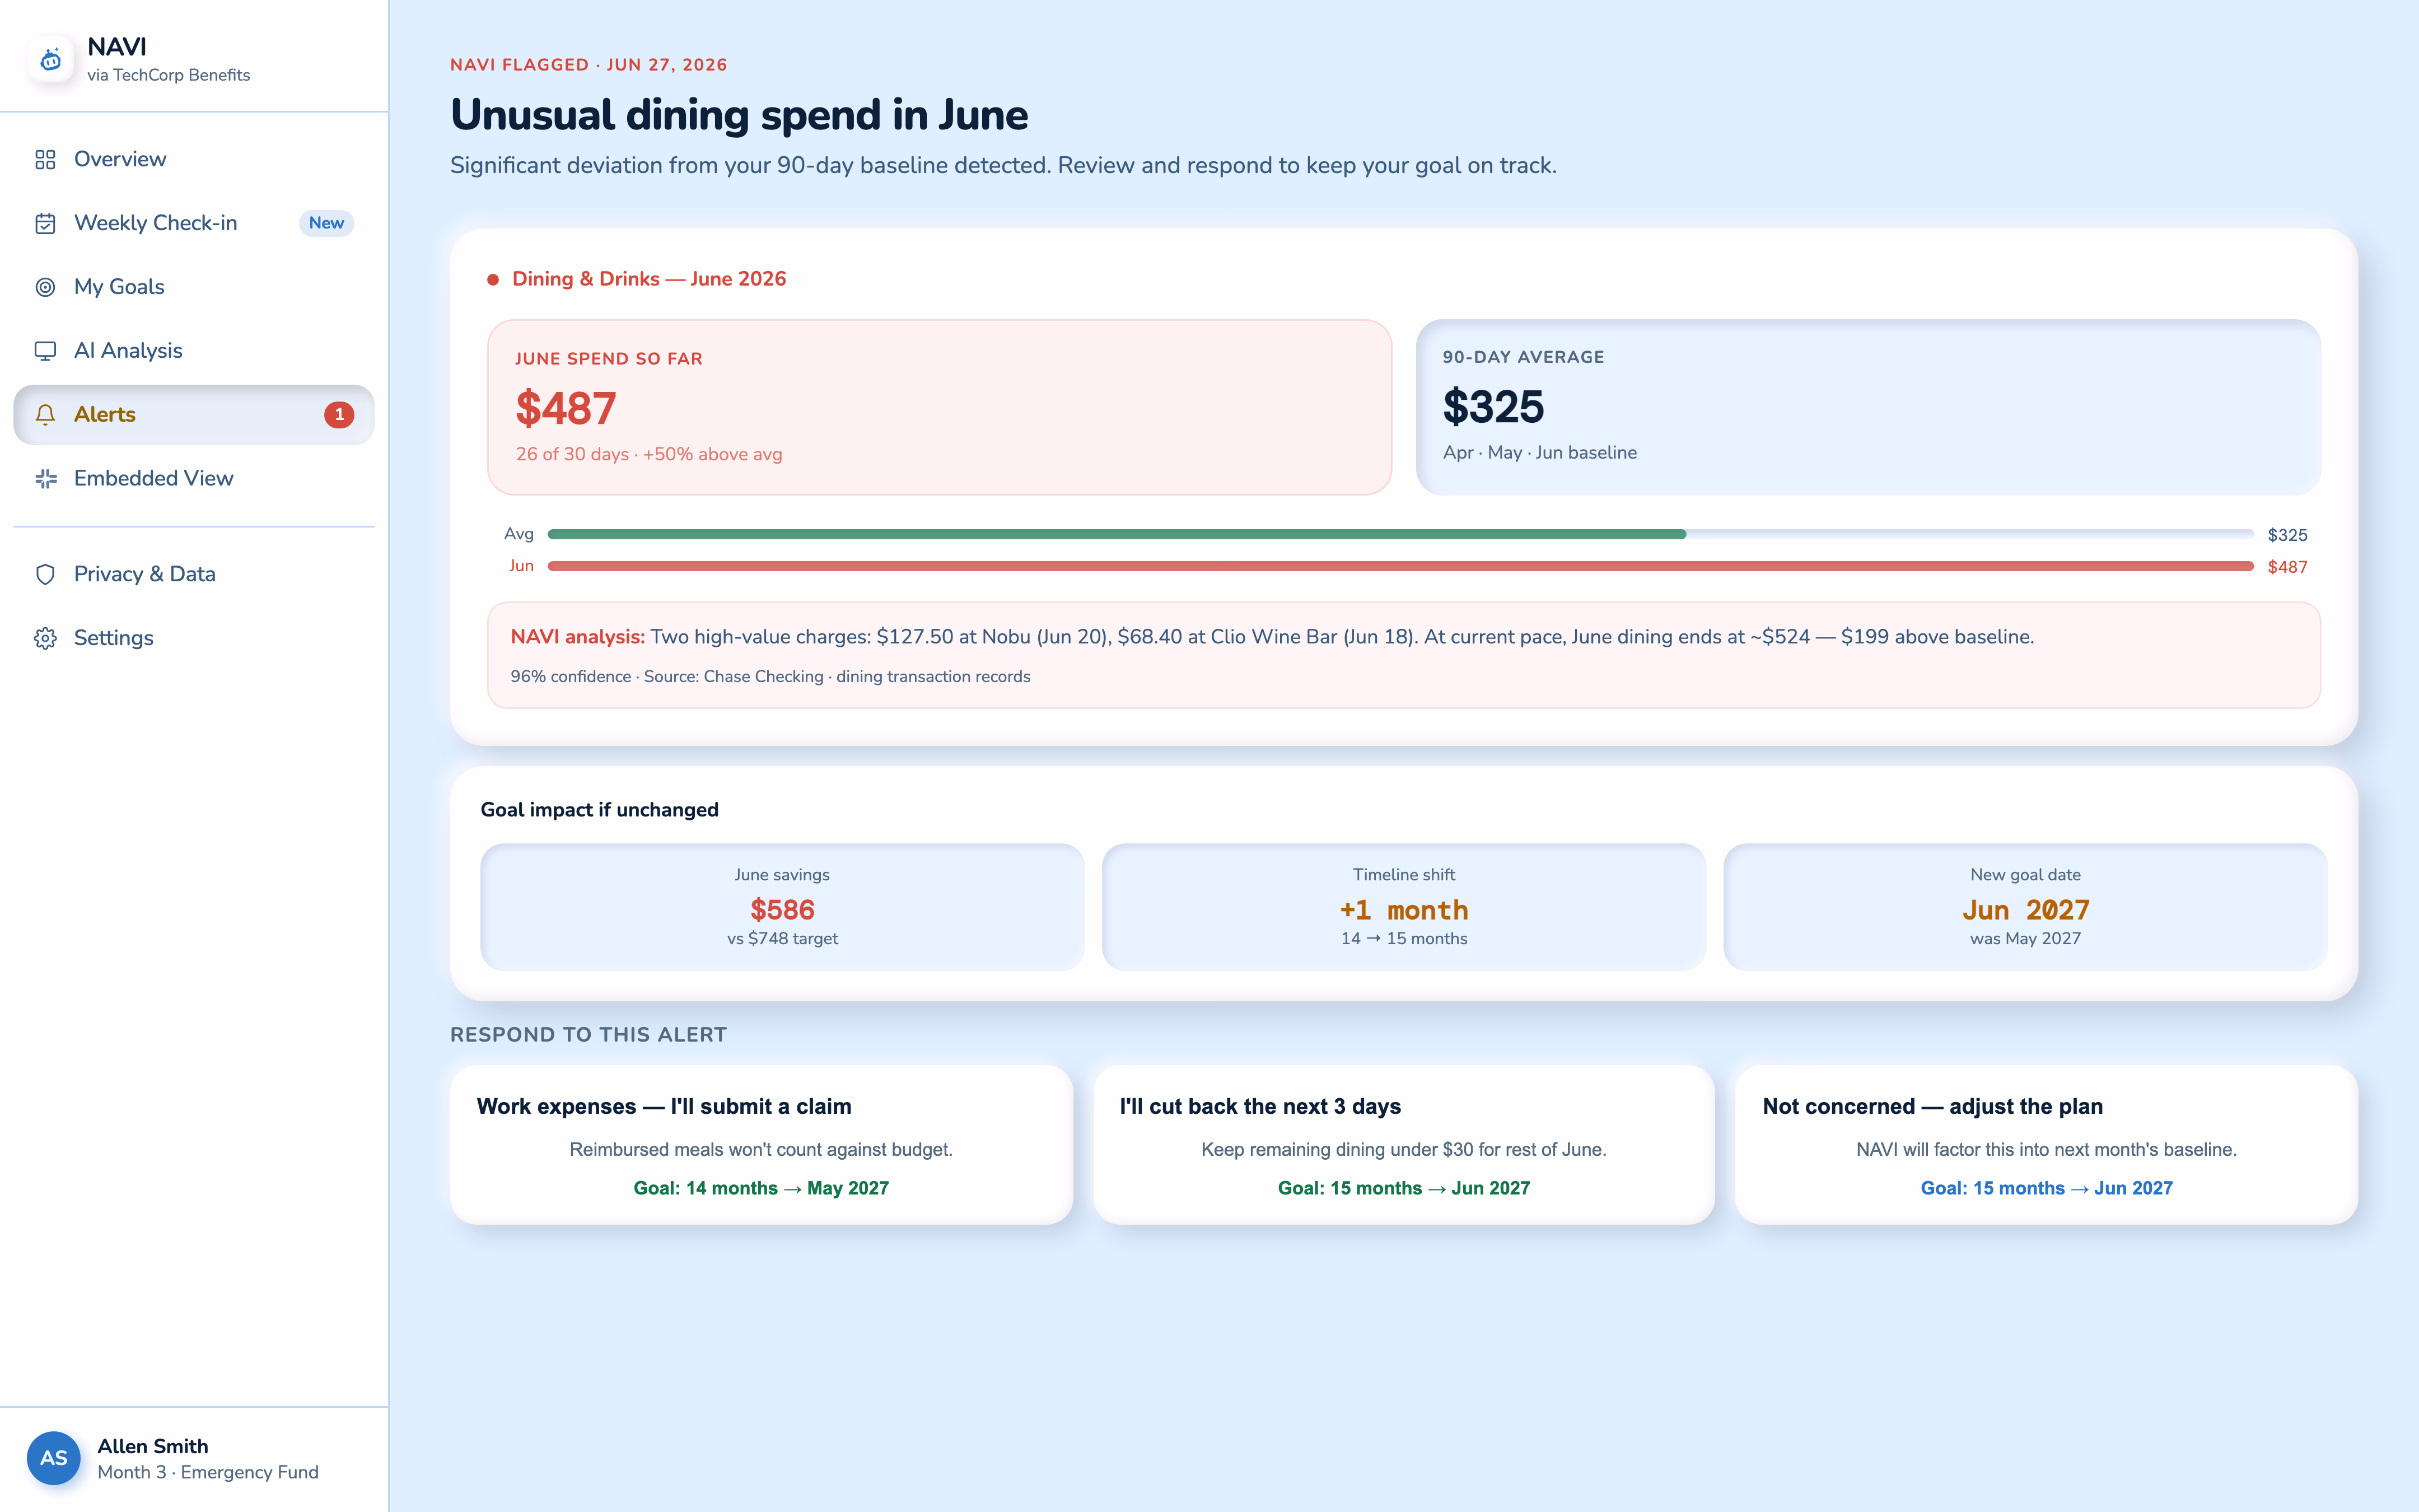Open the Weekly Check-in menu item

click(x=194, y=223)
